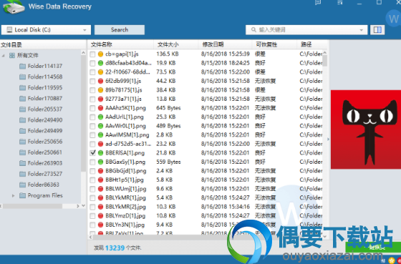Tick checkbox for 92773a71[1].js
401x264 pixels.
click(92, 99)
